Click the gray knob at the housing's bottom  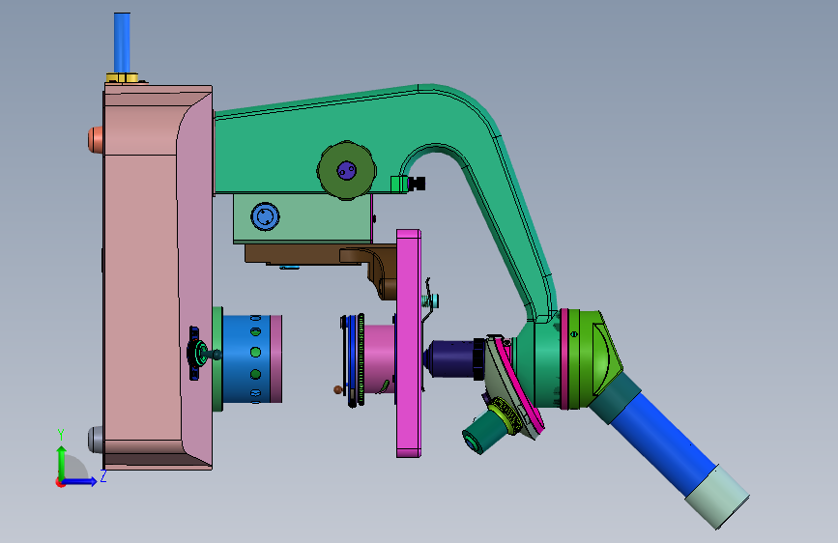point(96,440)
